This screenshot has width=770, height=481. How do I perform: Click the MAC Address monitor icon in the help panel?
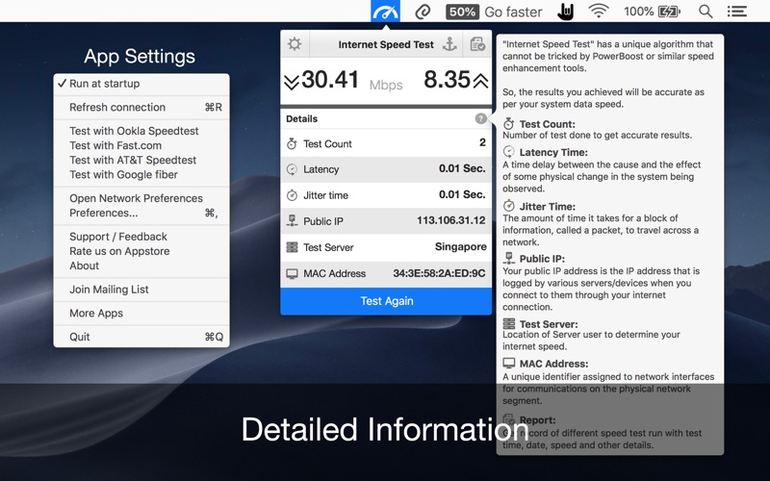coord(509,364)
